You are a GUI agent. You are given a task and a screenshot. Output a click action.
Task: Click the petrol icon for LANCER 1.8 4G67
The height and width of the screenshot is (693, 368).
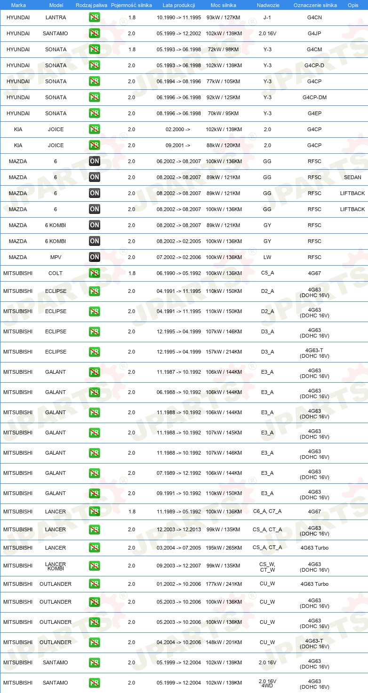click(95, 512)
